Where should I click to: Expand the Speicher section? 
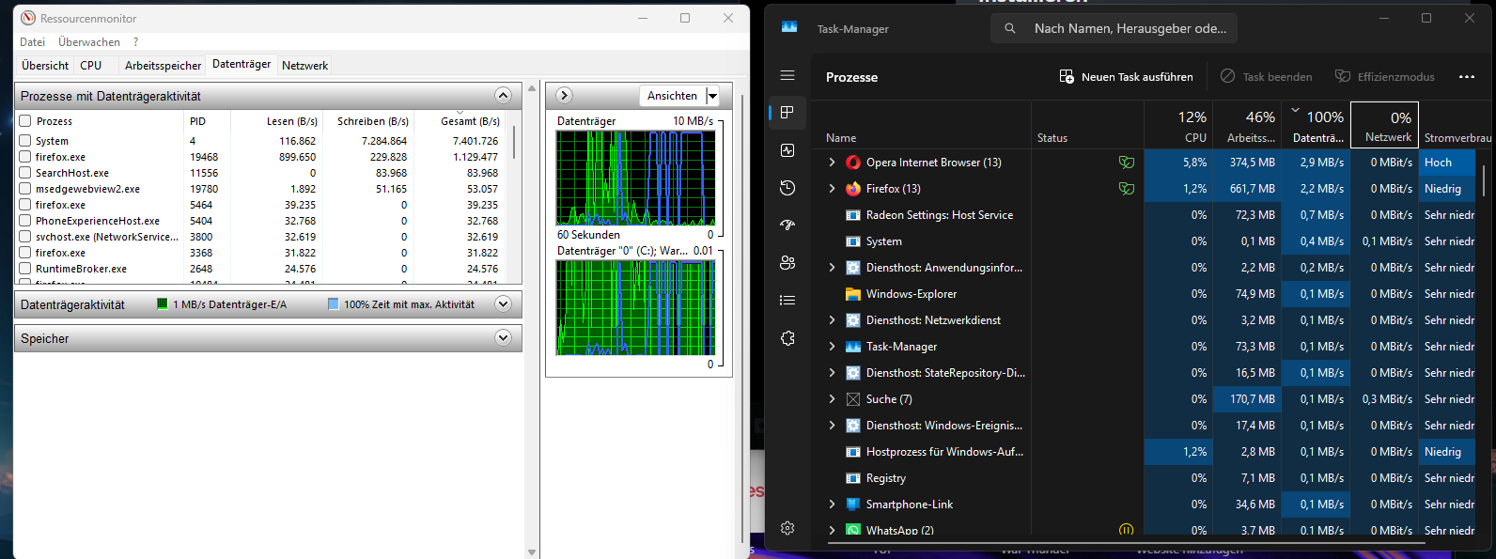click(503, 338)
